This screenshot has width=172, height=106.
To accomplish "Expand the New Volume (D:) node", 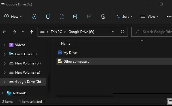I will pos(5,63).
